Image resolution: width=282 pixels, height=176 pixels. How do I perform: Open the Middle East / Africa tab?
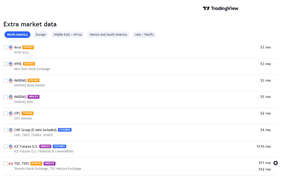[x=68, y=35]
